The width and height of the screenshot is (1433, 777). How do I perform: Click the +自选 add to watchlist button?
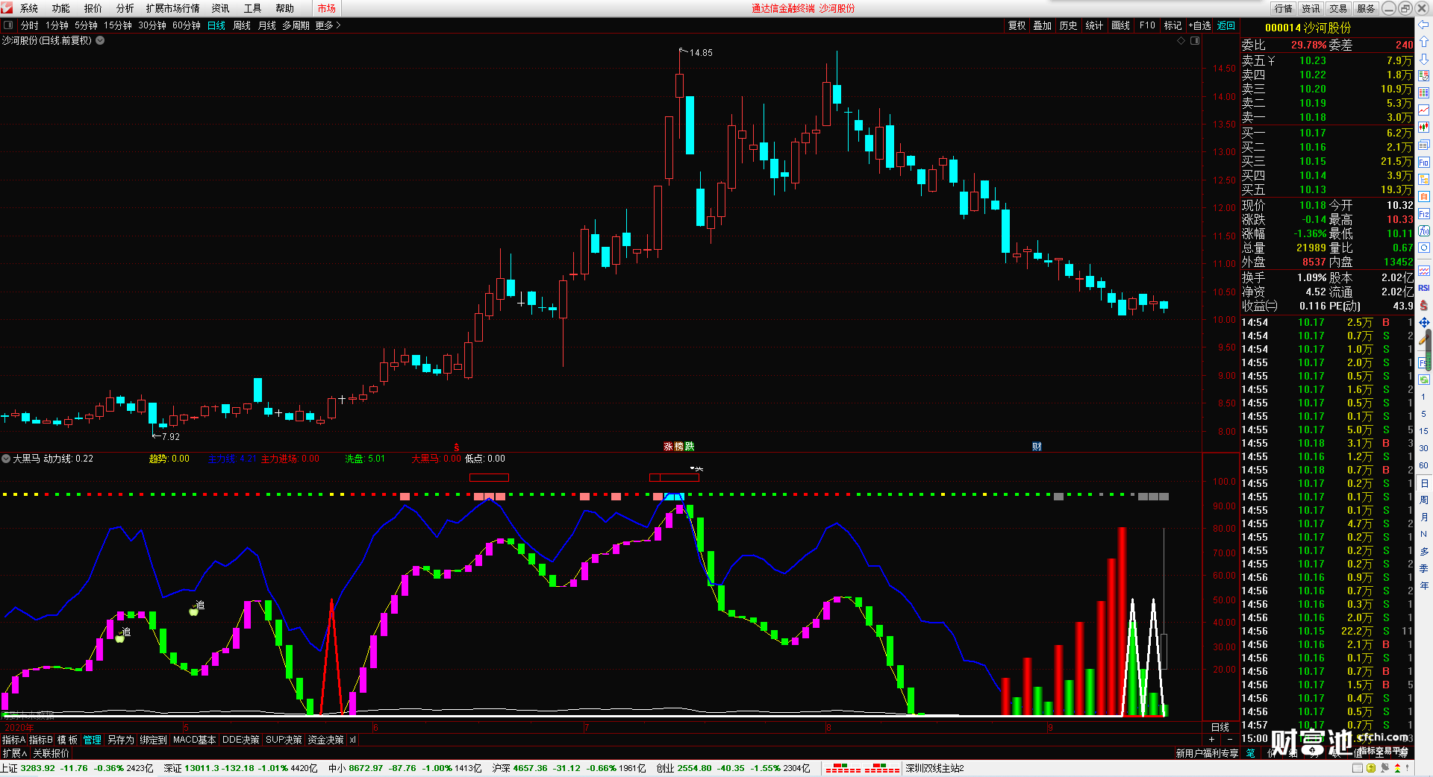1199,25
